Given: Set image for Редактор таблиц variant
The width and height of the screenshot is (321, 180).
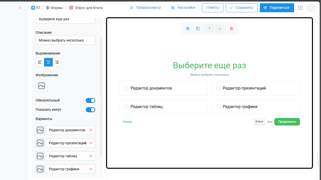Looking at the screenshot, I should 40,156.
